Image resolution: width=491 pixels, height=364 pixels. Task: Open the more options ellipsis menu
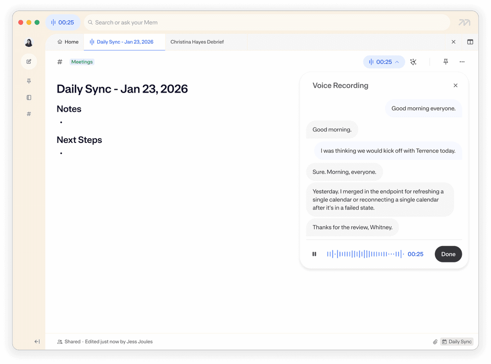[462, 62]
